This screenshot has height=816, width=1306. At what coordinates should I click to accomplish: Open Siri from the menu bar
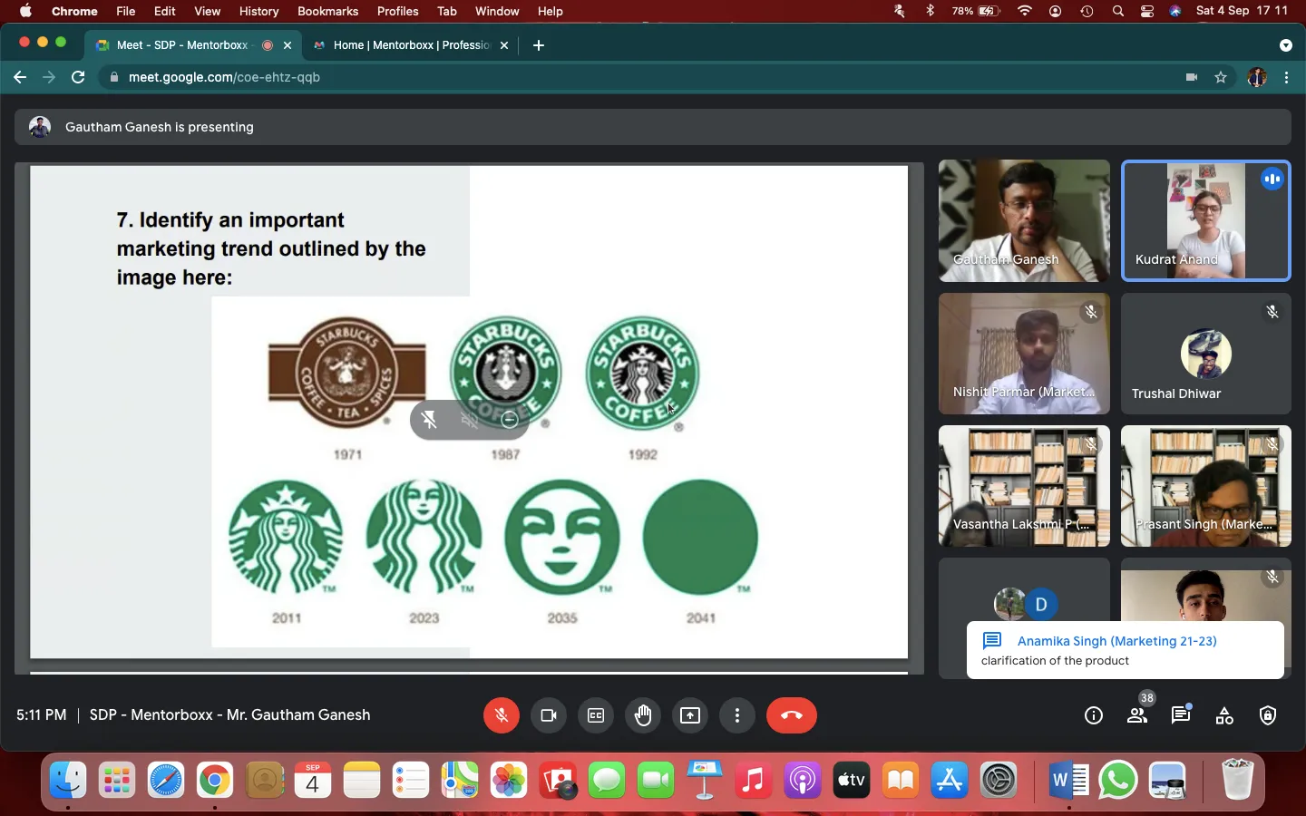[1175, 11]
